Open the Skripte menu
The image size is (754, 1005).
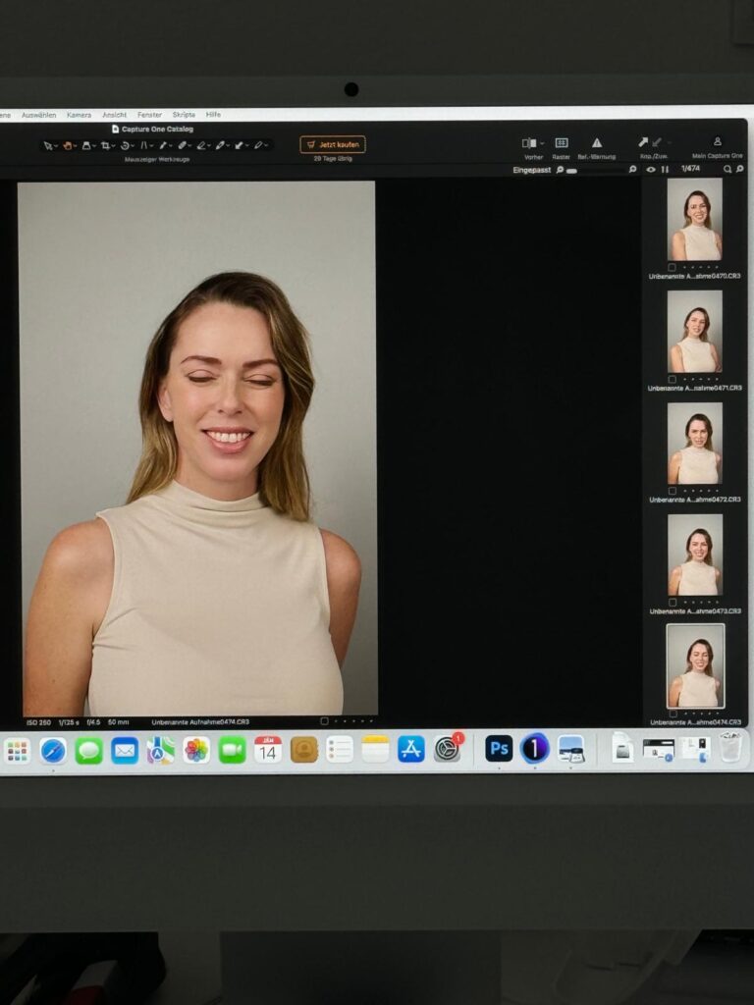pyautogui.click(x=184, y=115)
